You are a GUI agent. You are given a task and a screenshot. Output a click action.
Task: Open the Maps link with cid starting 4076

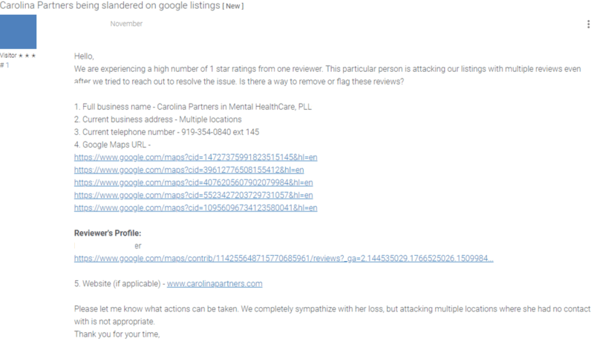click(x=193, y=182)
